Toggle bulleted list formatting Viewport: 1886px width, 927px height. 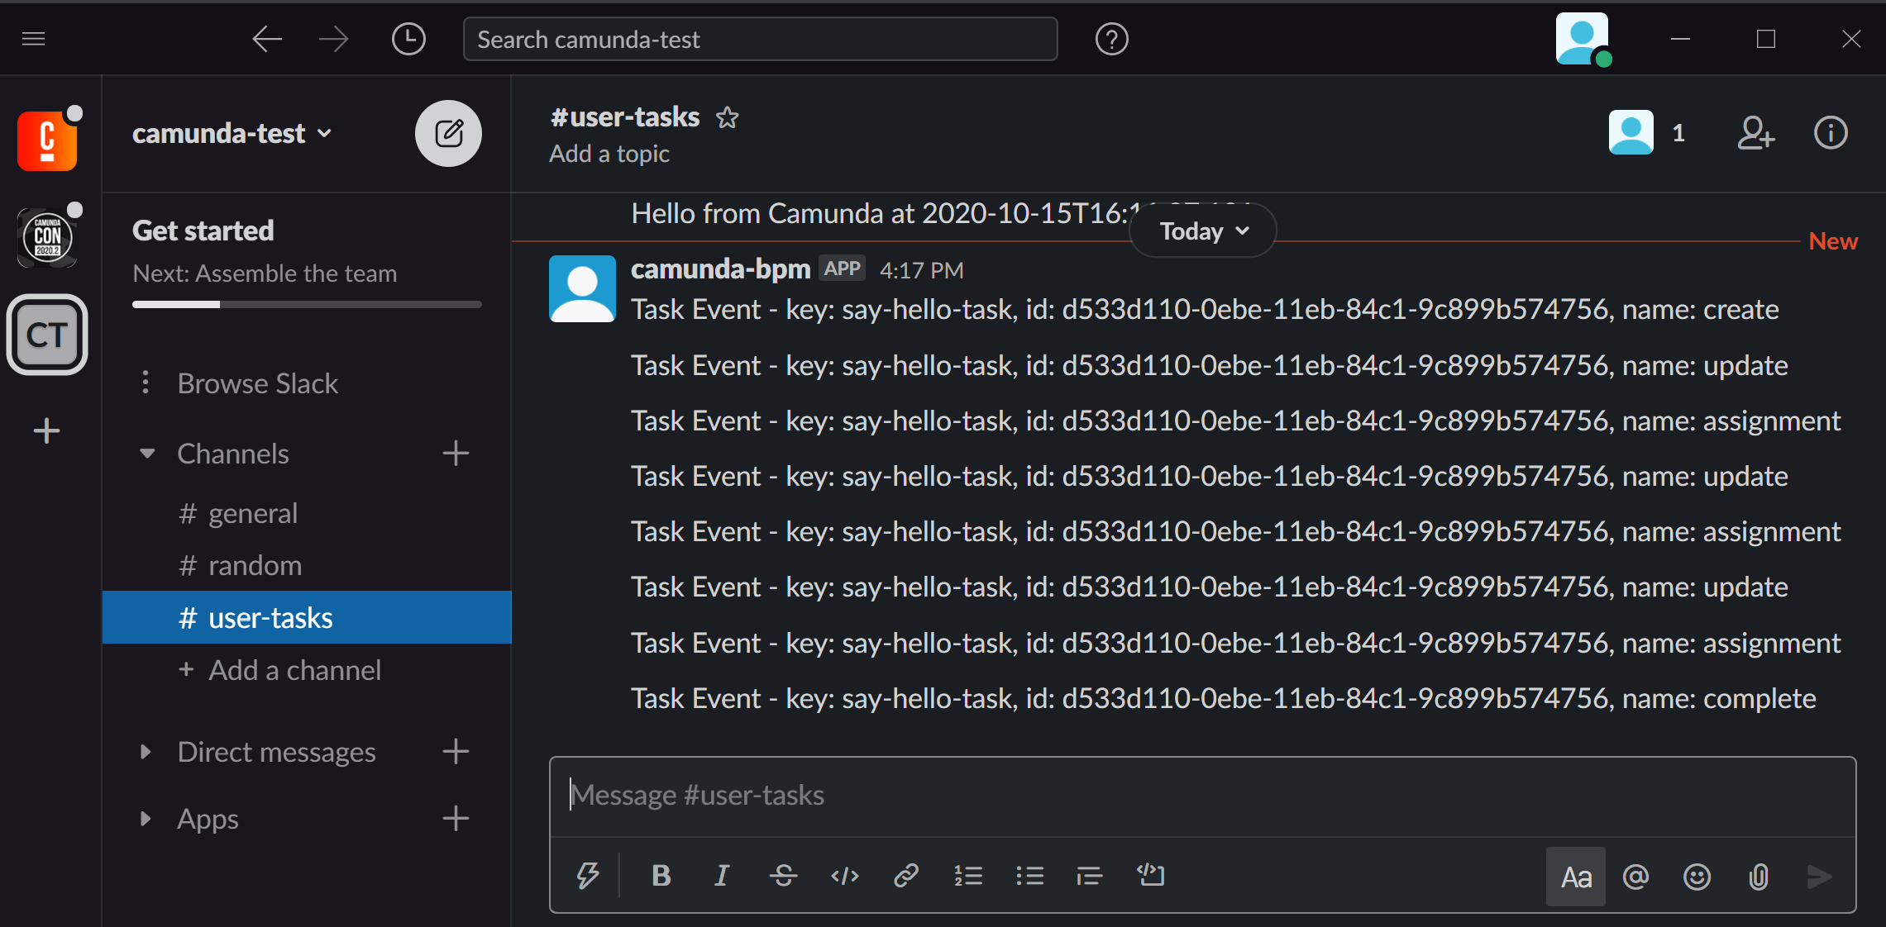click(1030, 876)
